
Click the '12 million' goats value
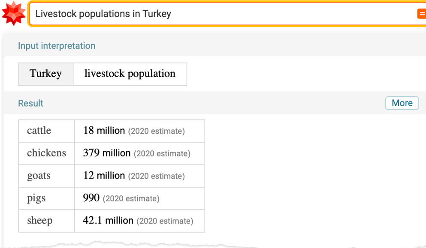[104, 176]
